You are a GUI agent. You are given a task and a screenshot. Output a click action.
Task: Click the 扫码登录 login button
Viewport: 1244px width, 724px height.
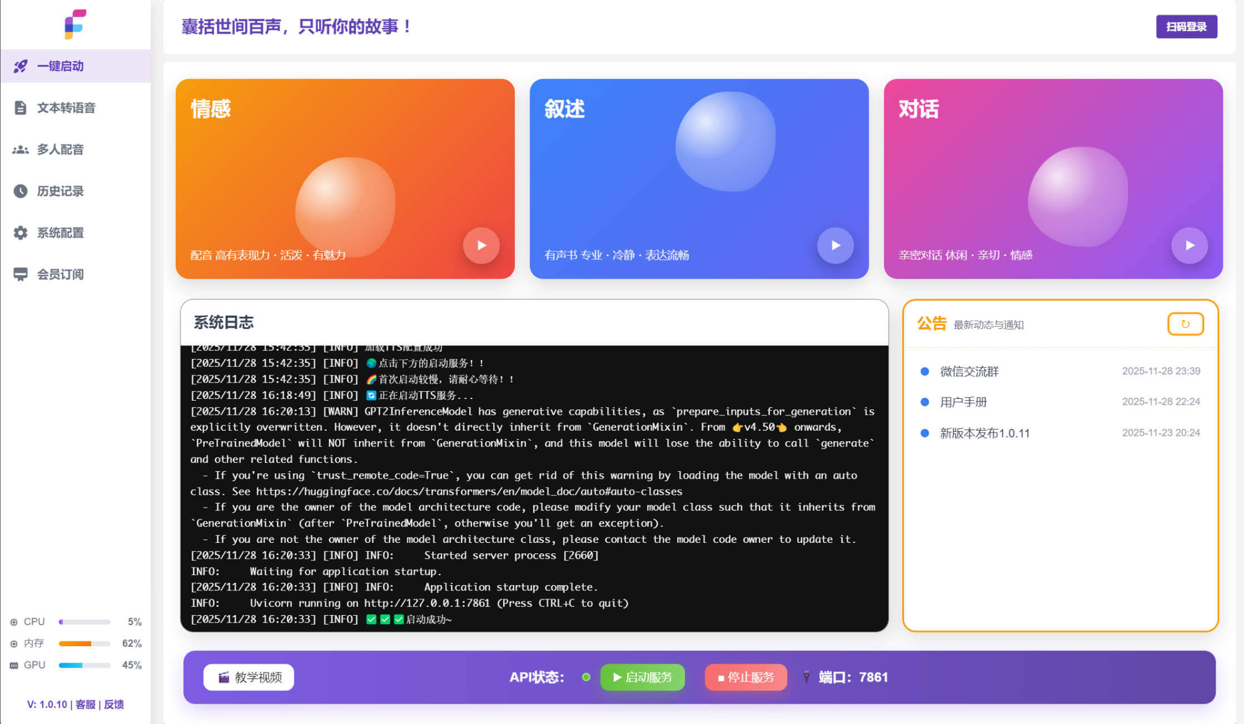pos(1186,27)
